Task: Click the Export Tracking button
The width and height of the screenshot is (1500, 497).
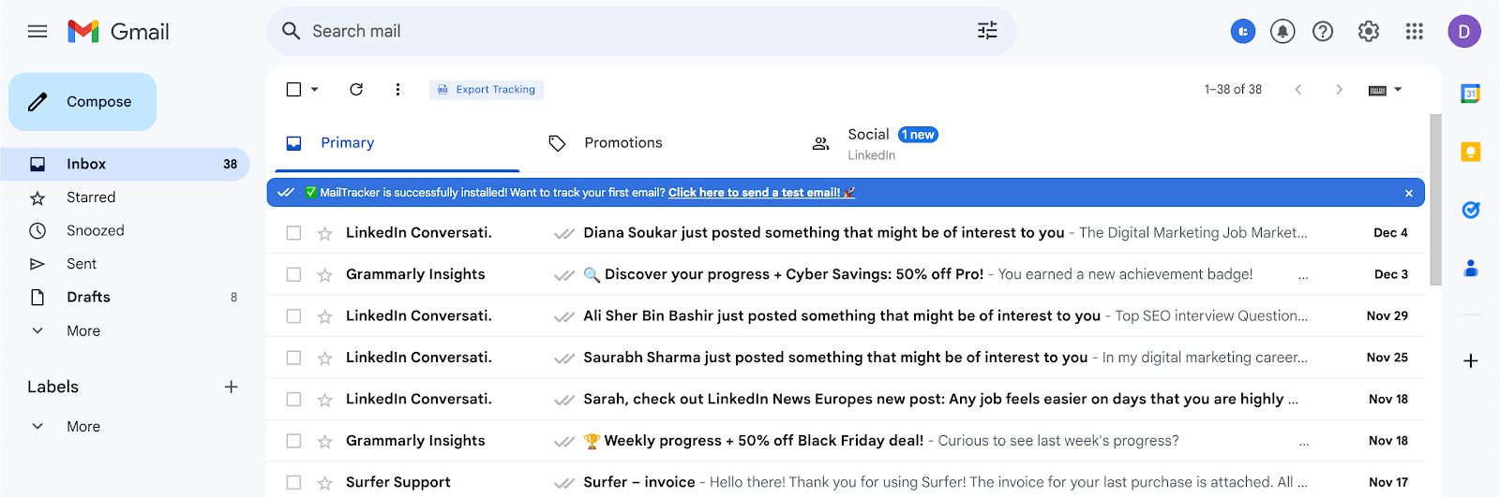Action: coord(487,90)
